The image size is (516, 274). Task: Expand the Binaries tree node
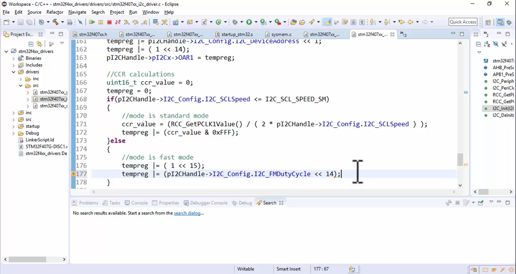click(x=13, y=58)
